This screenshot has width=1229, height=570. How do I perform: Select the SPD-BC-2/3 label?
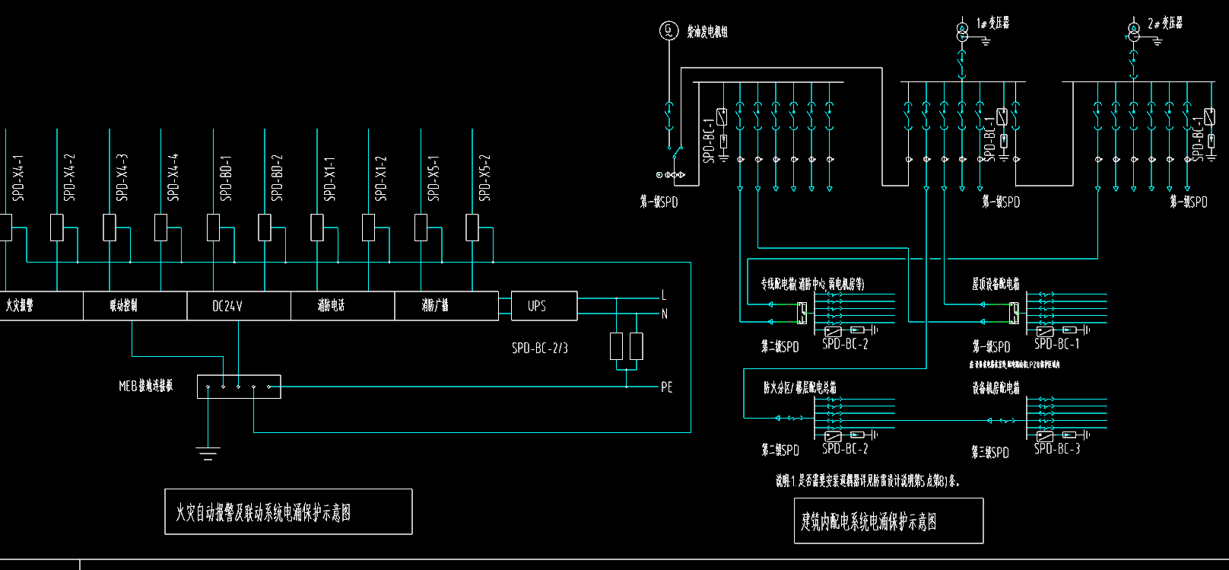pyautogui.click(x=540, y=348)
